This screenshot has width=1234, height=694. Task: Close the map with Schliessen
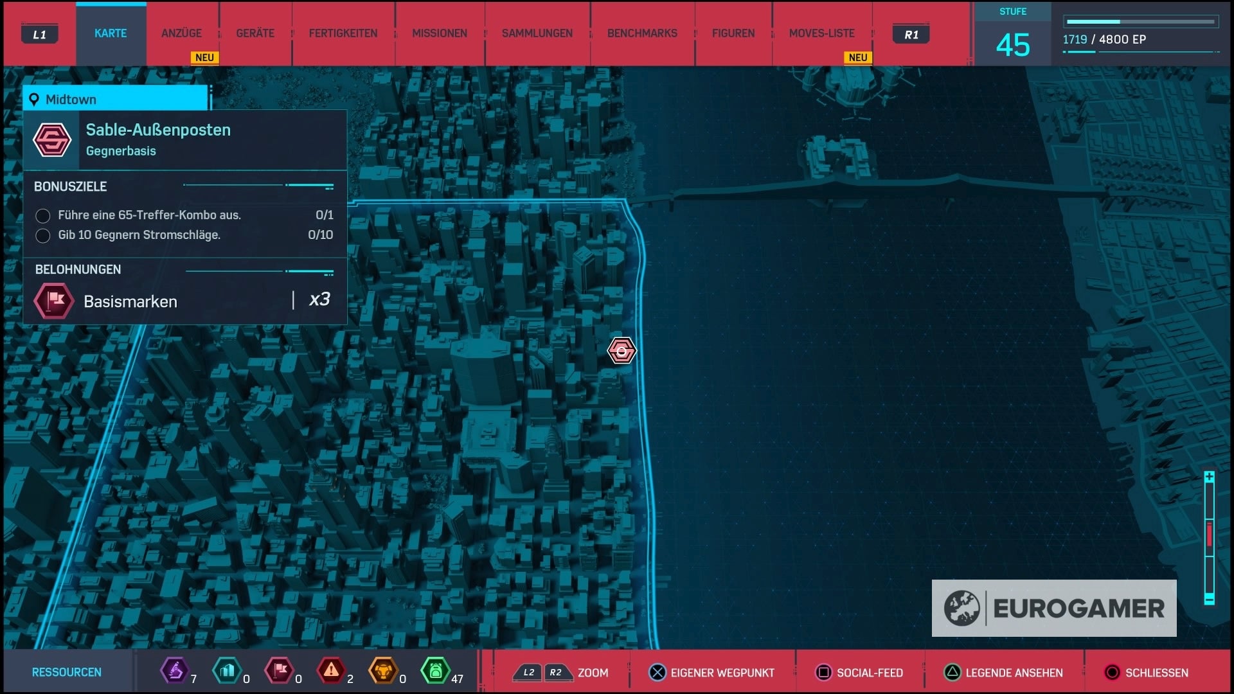(x=1157, y=673)
